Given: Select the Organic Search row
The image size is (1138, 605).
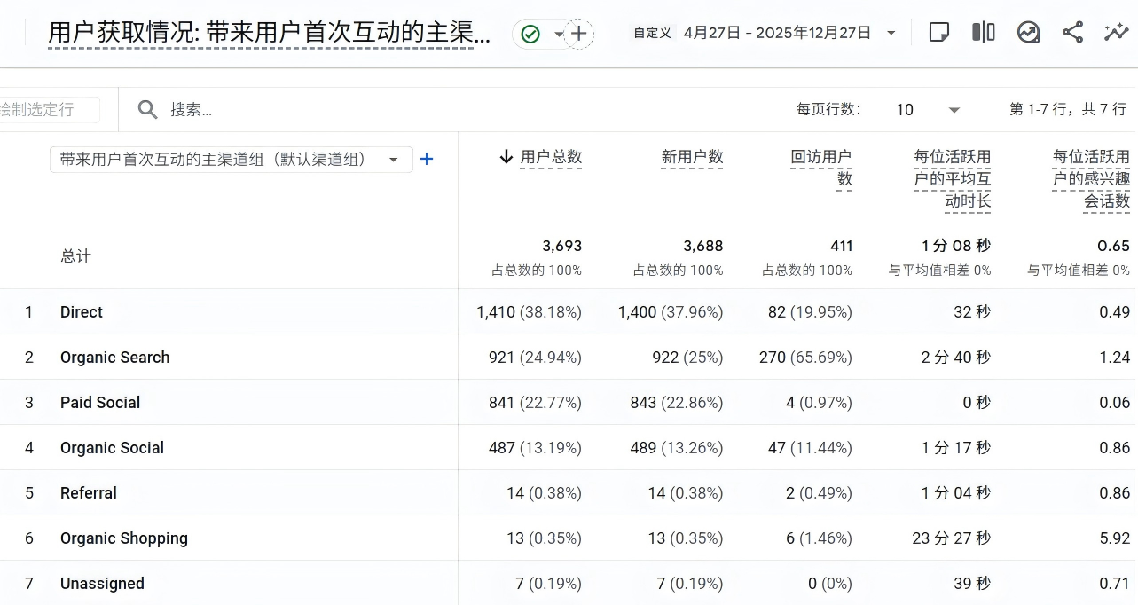Looking at the screenshot, I should pyautogui.click(x=114, y=357).
